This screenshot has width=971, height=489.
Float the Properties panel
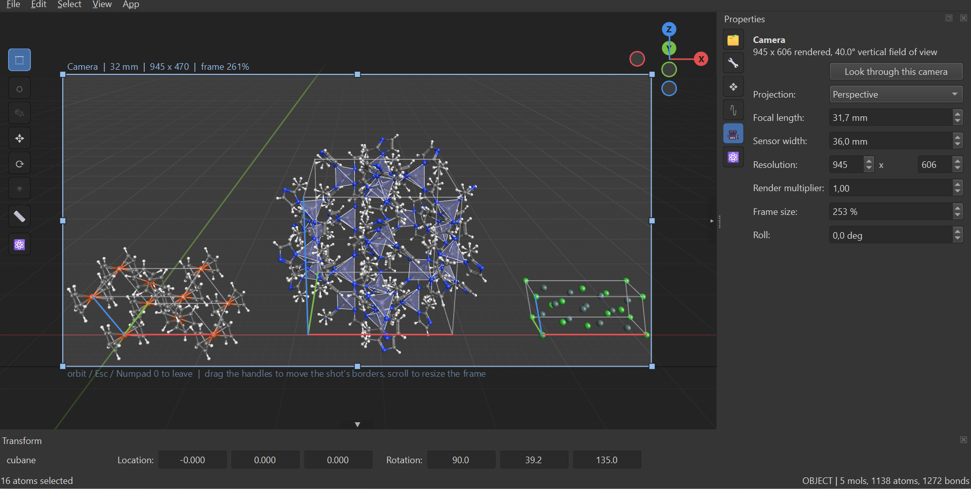point(949,18)
